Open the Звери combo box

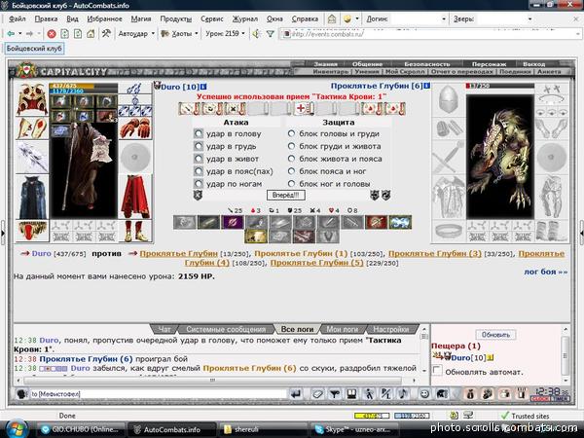pyautogui.click(x=505, y=18)
